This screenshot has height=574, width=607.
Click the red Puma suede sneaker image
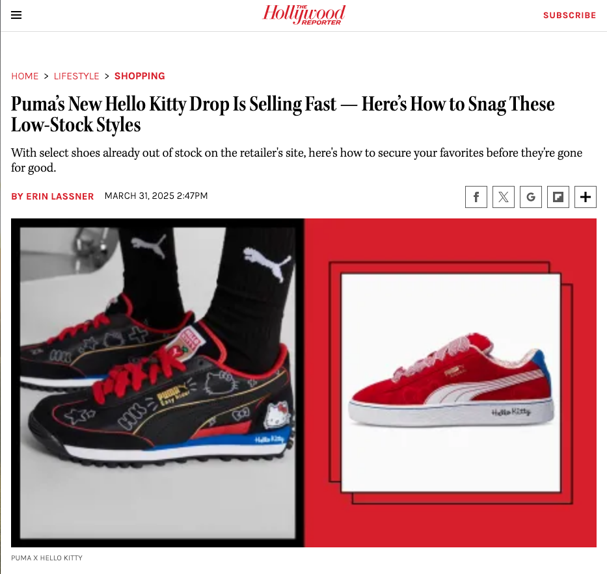click(451, 382)
